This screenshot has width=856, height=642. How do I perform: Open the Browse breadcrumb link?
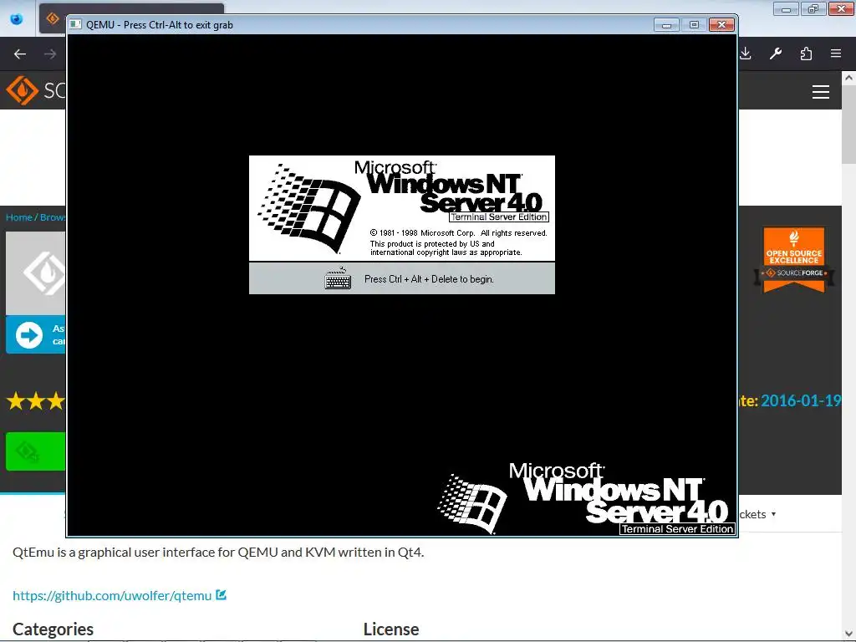pyautogui.click(x=53, y=217)
